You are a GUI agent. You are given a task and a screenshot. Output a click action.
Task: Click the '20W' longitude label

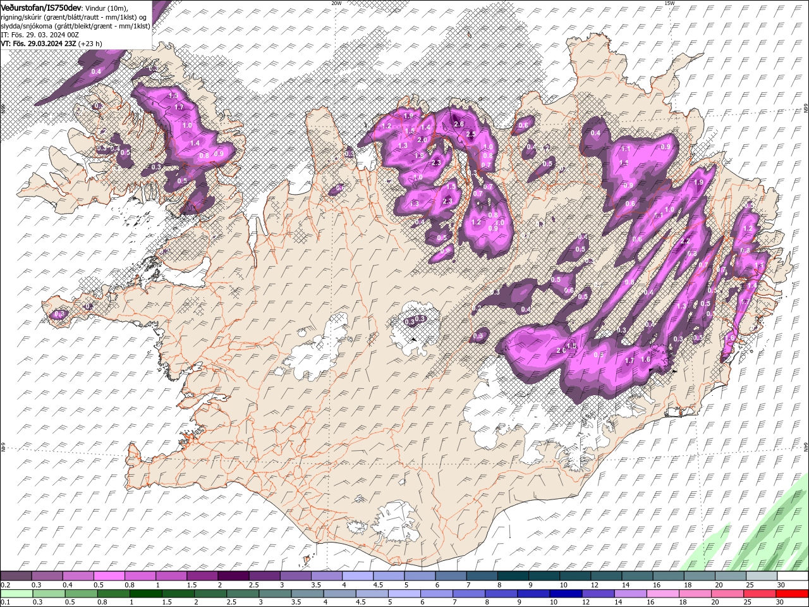click(336, 3)
